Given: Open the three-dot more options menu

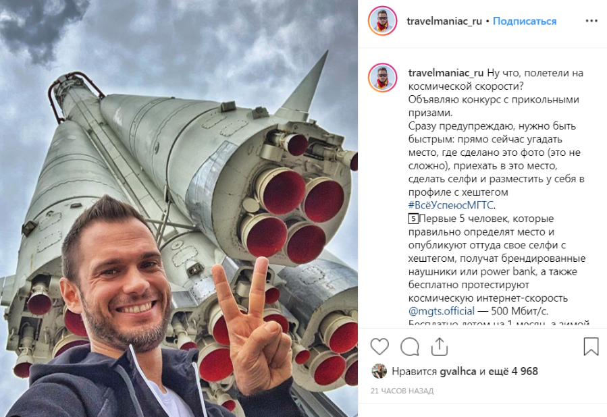Looking at the screenshot, I should click(x=591, y=21).
